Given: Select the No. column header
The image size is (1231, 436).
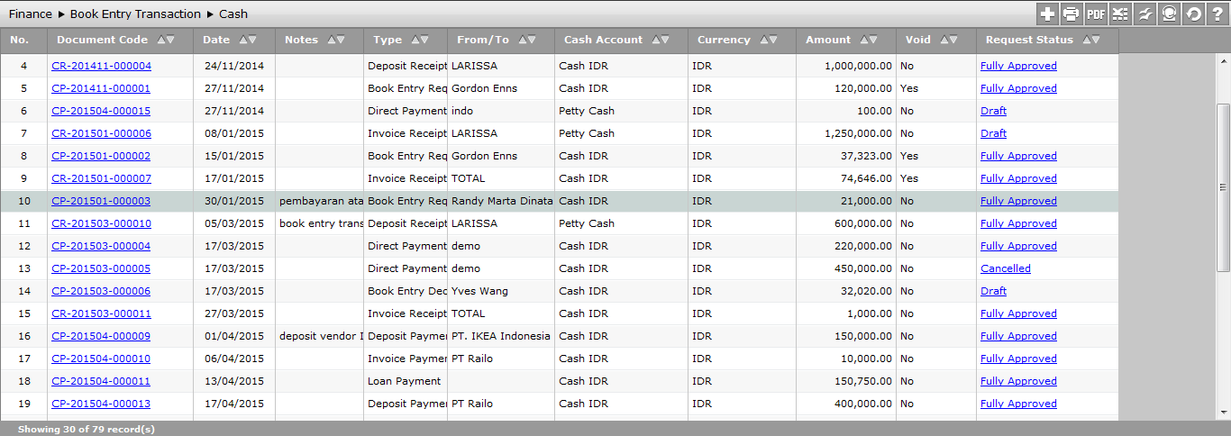Looking at the screenshot, I should pyautogui.click(x=23, y=40).
